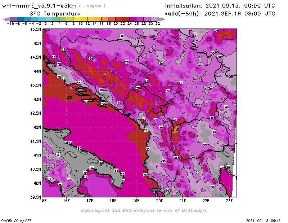Pick the legend swatch between 26 and 28
Image resolution: width=288 pixels, height=223 pixels.
(x=140, y=19)
